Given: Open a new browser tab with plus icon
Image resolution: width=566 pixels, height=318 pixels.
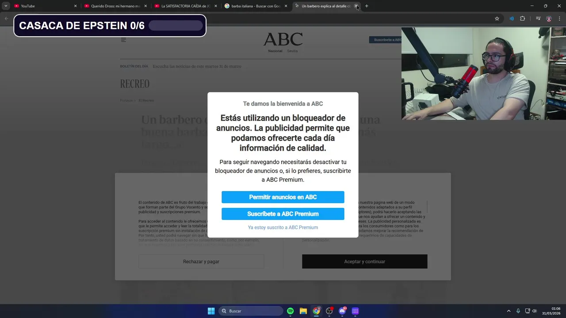Looking at the screenshot, I should (x=367, y=6).
